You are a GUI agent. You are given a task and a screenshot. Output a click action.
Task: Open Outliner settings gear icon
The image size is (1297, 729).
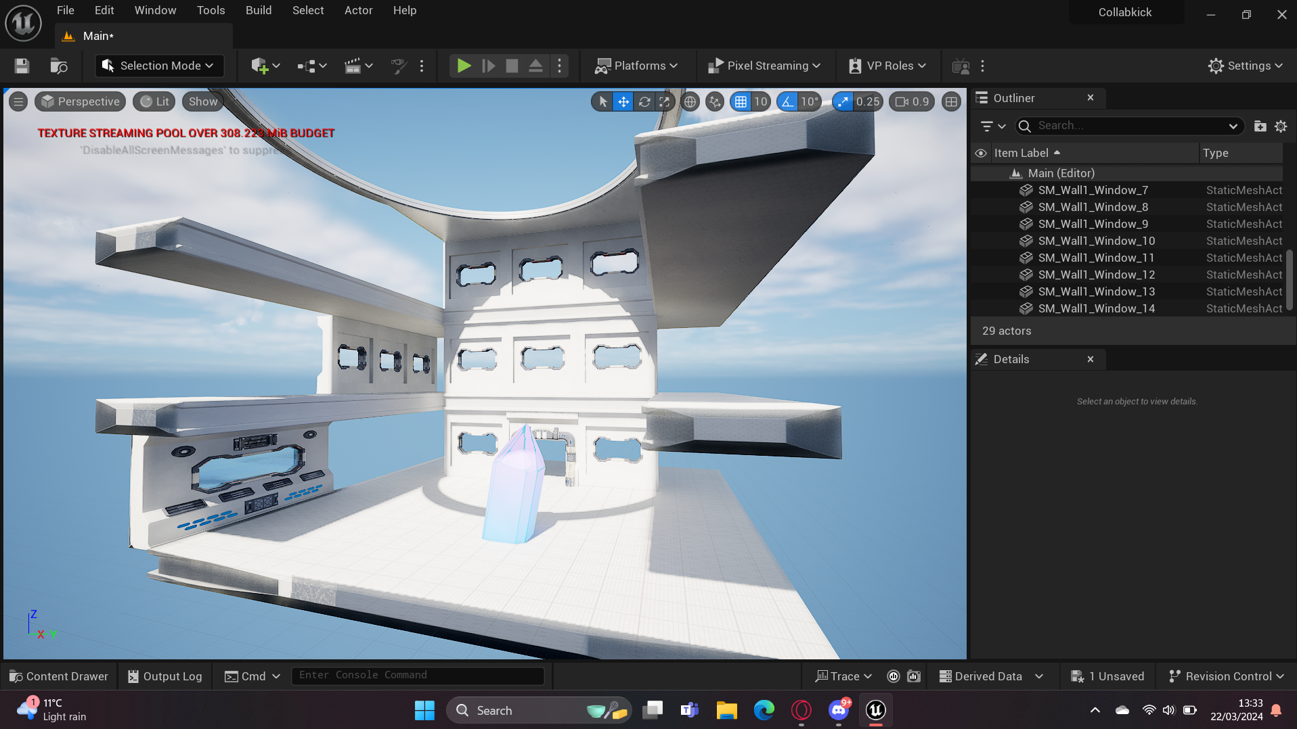point(1281,126)
